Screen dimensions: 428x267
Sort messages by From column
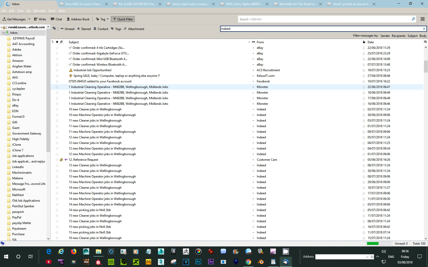pos(308,42)
